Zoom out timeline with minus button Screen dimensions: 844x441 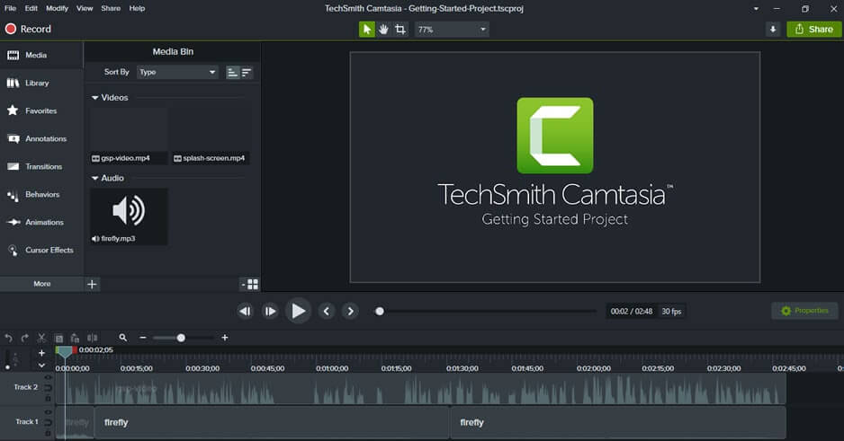[x=143, y=338]
